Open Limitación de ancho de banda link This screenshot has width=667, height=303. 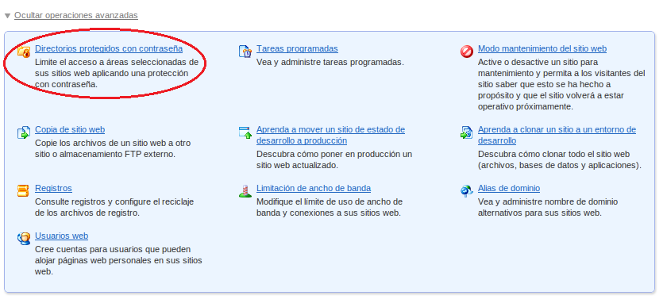[x=314, y=188]
